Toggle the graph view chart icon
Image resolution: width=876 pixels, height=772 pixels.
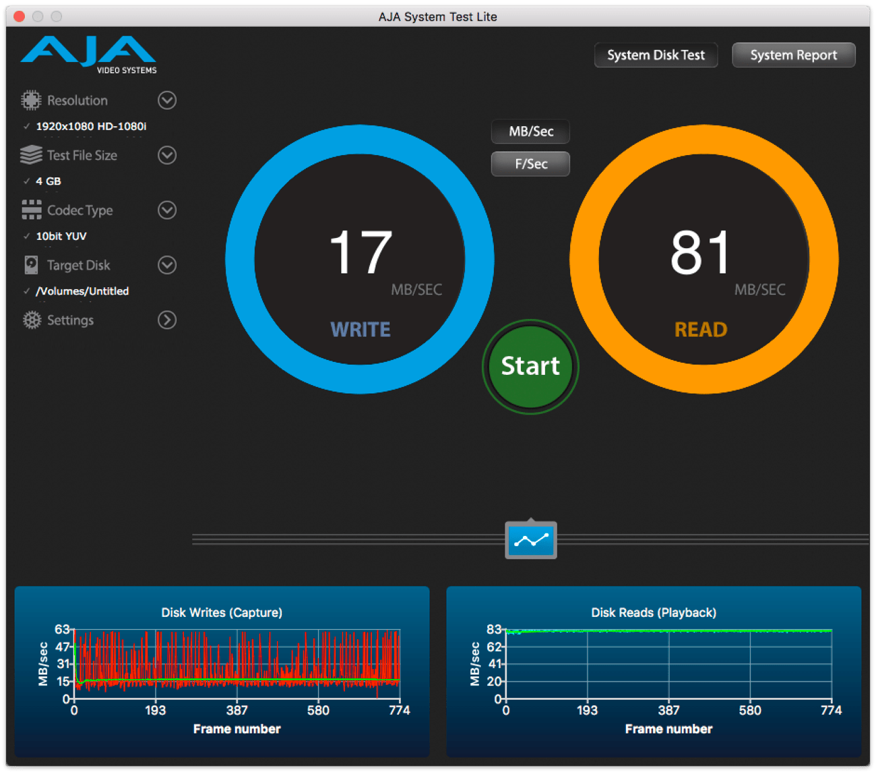[531, 540]
